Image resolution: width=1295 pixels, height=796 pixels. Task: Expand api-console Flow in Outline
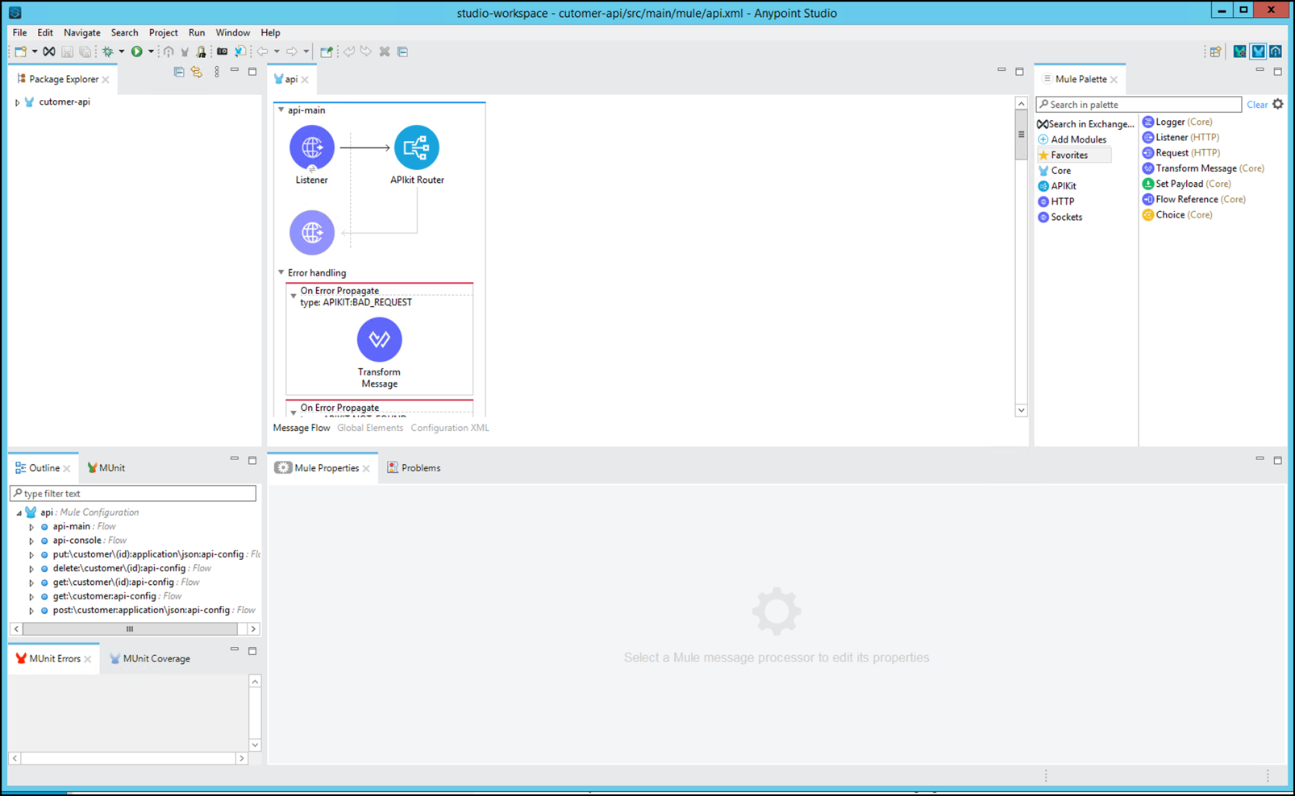(31, 541)
